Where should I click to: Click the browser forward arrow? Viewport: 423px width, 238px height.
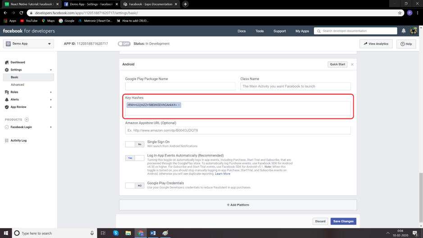tap(13, 13)
